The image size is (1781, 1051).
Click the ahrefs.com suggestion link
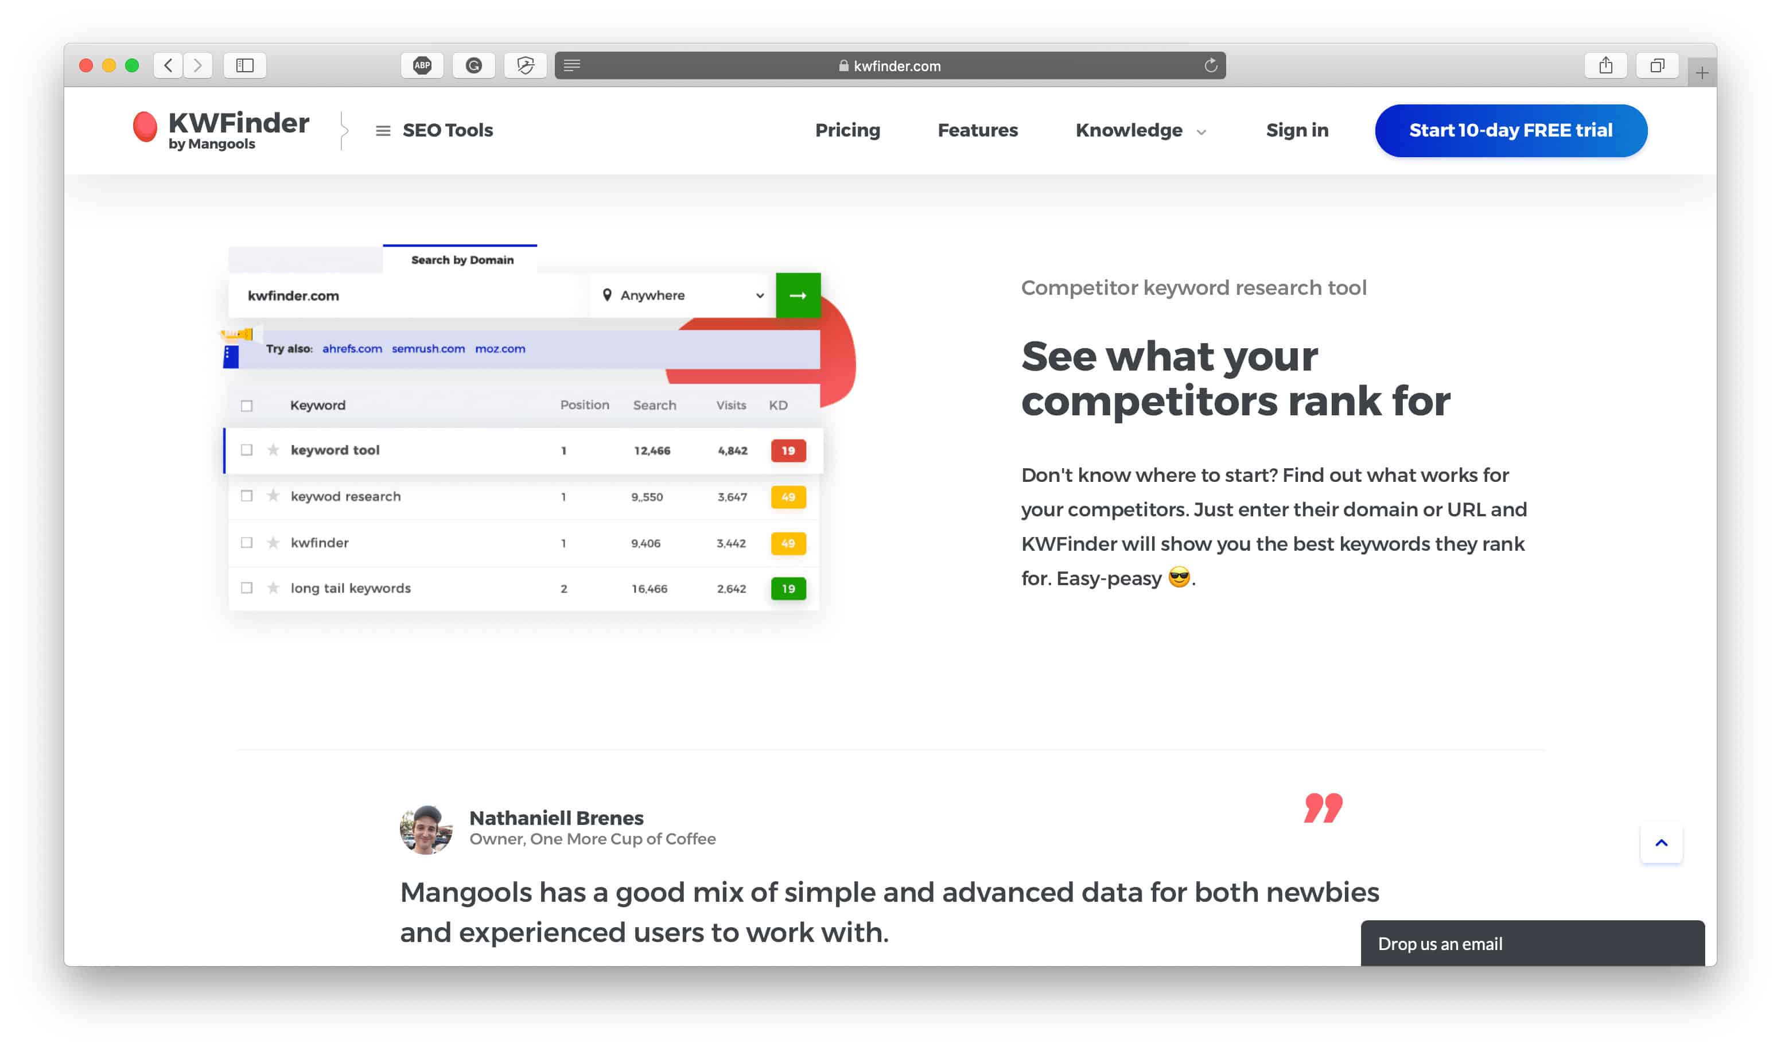tap(352, 348)
